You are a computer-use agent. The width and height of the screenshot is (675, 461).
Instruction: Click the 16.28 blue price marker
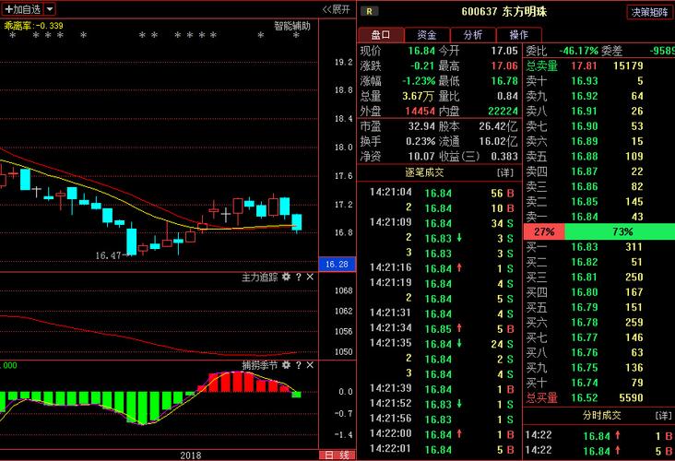[x=337, y=265]
